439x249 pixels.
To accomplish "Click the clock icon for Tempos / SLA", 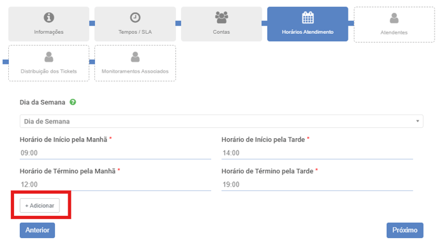I will [135, 17].
